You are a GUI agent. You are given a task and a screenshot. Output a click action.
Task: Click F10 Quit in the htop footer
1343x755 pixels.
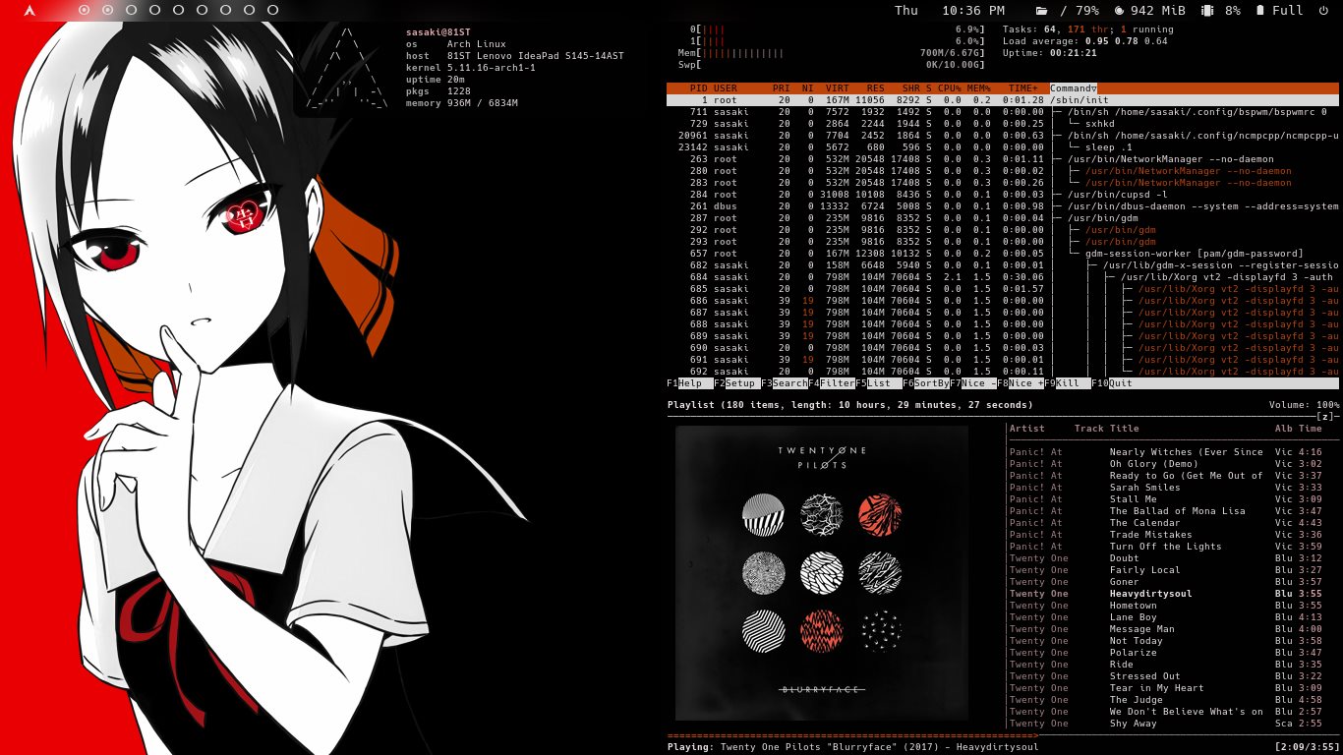pyautogui.click(x=1119, y=383)
